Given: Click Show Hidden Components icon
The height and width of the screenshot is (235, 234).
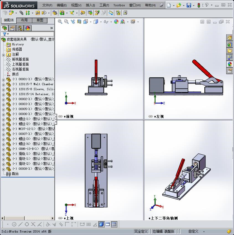Looking at the screenshot, I should pyautogui.click(x=55, y=13).
